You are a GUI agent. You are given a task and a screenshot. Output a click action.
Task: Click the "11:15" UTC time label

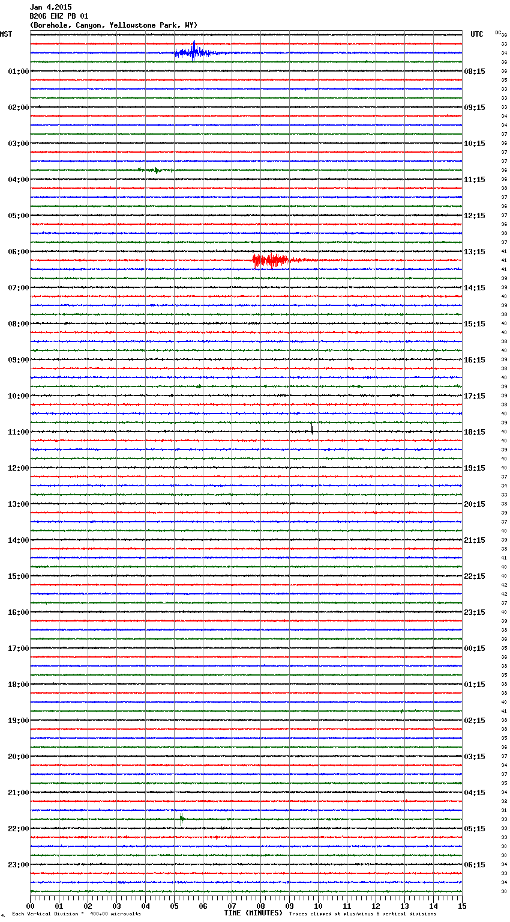[x=475, y=180]
